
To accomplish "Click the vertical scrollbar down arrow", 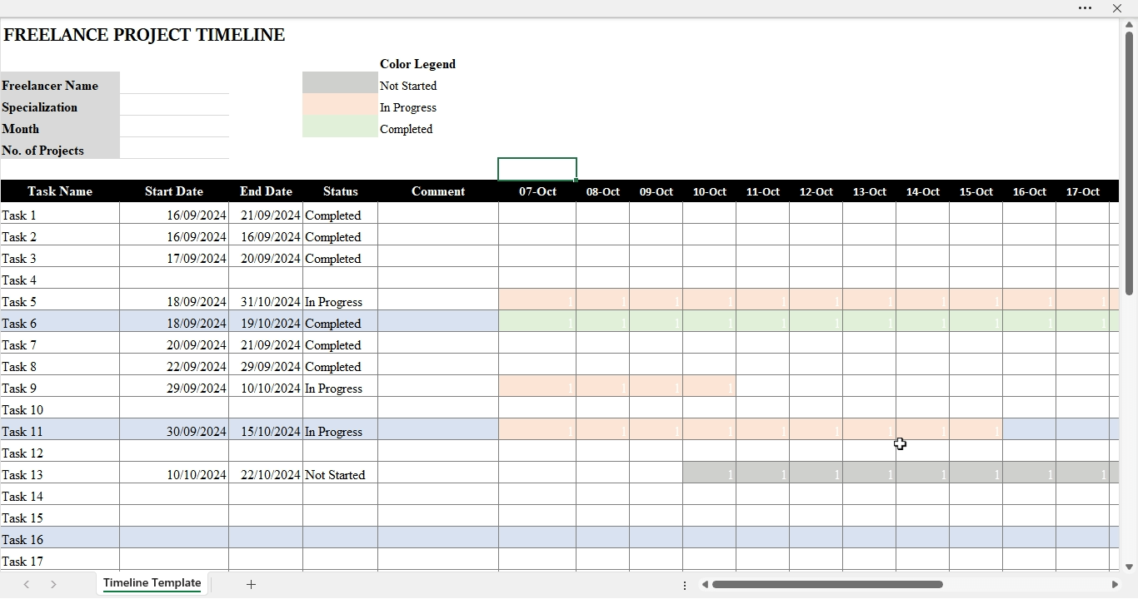I will pos(1129,567).
